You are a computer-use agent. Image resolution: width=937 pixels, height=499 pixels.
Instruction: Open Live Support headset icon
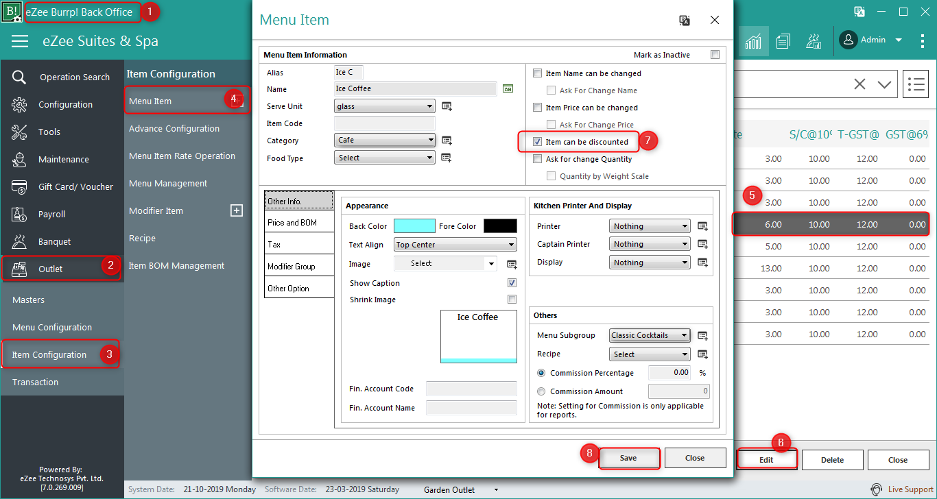[x=876, y=489]
